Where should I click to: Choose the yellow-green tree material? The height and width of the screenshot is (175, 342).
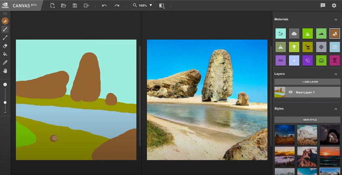(294, 47)
